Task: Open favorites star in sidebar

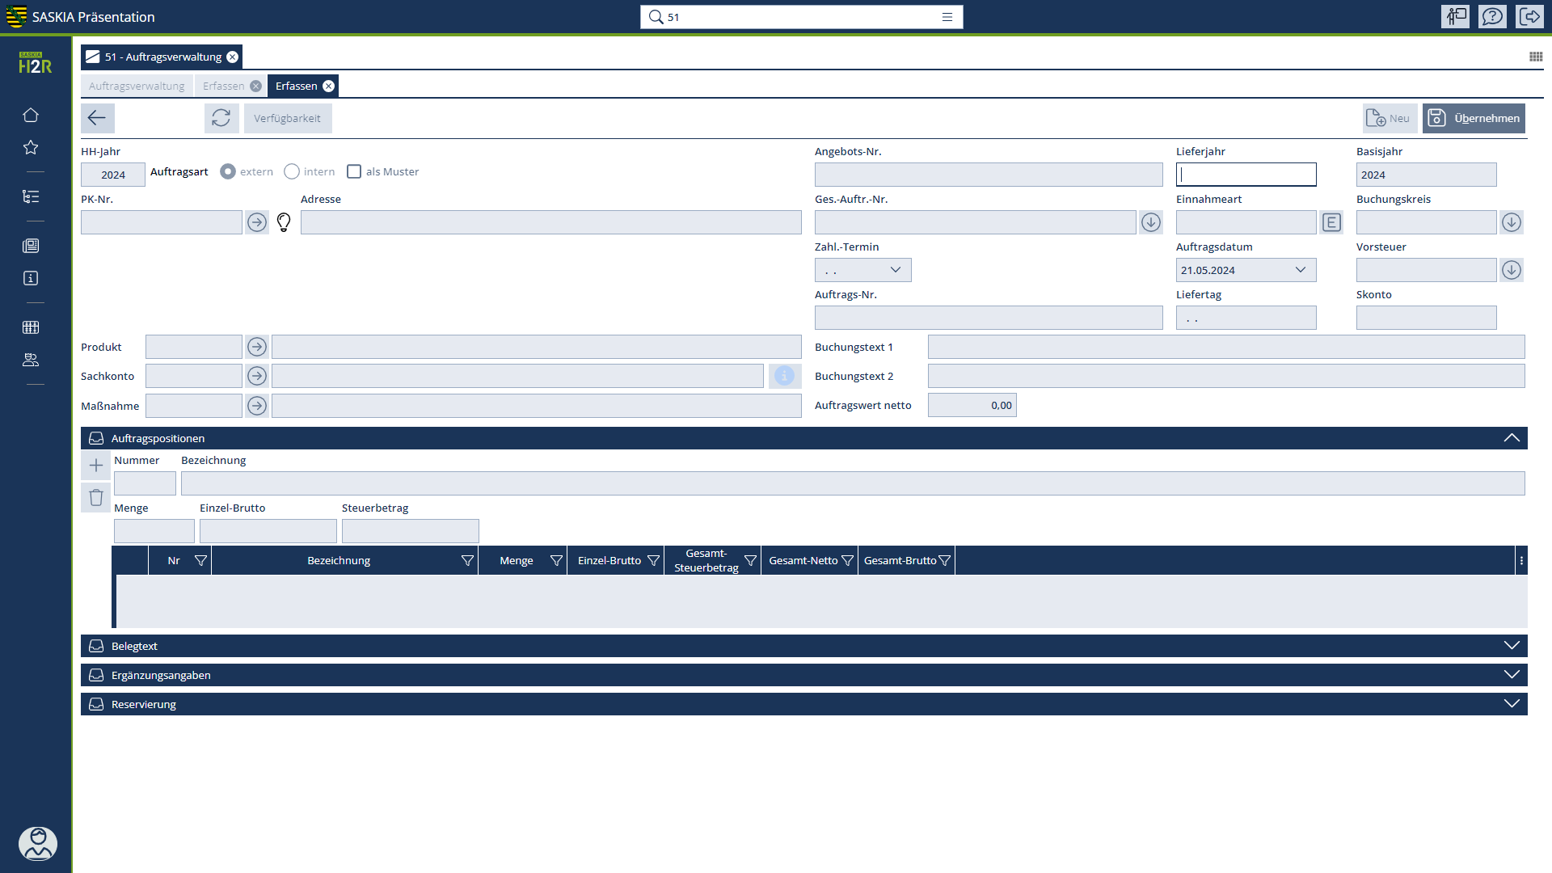Action: pos(31,147)
